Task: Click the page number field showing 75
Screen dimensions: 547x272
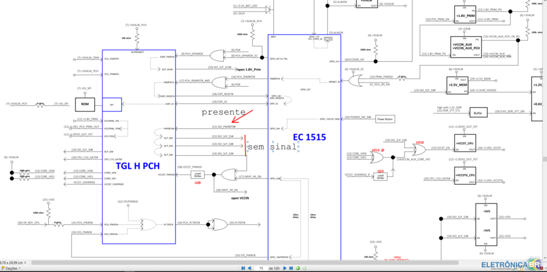Action: [x=262, y=269]
